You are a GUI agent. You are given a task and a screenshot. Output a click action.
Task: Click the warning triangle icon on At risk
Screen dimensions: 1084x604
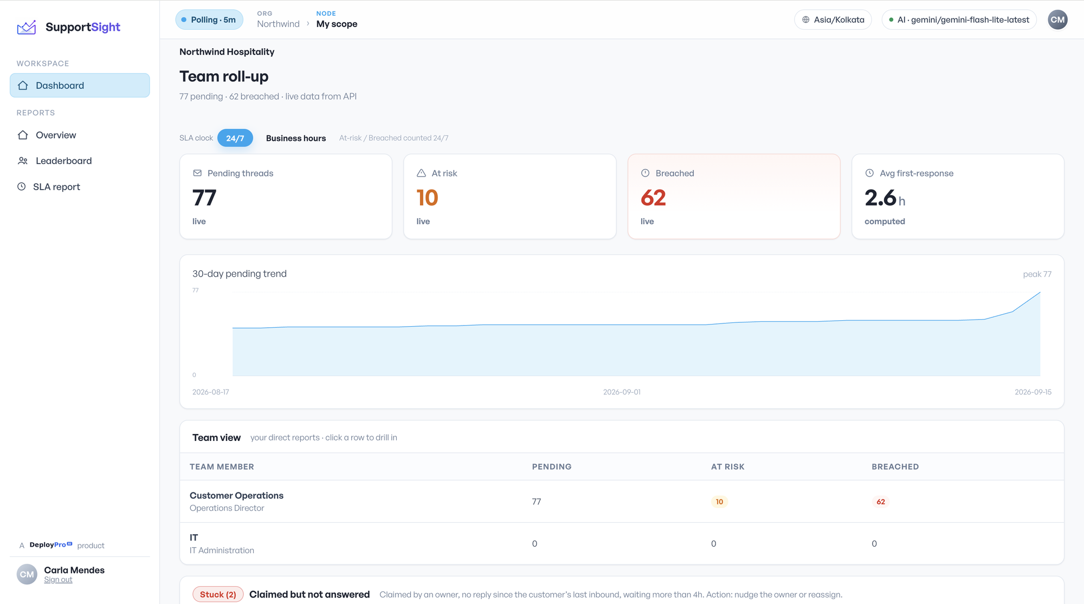click(x=421, y=173)
